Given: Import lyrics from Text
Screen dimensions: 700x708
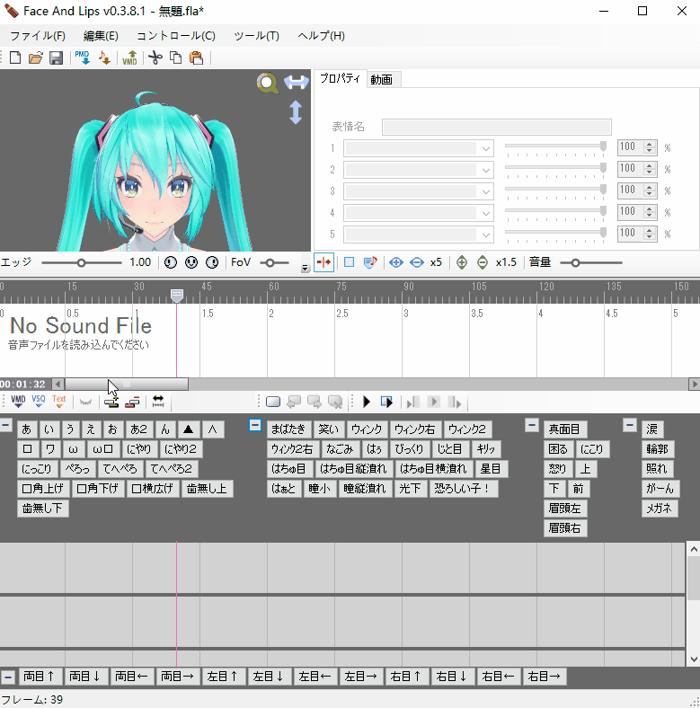Looking at the screenshot, I should click(x=59, y=402).
